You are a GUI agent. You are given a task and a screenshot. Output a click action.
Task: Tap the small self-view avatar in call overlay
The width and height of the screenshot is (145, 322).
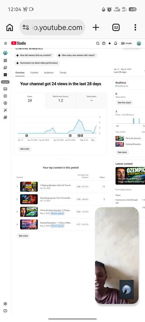(x=126, y=290)
